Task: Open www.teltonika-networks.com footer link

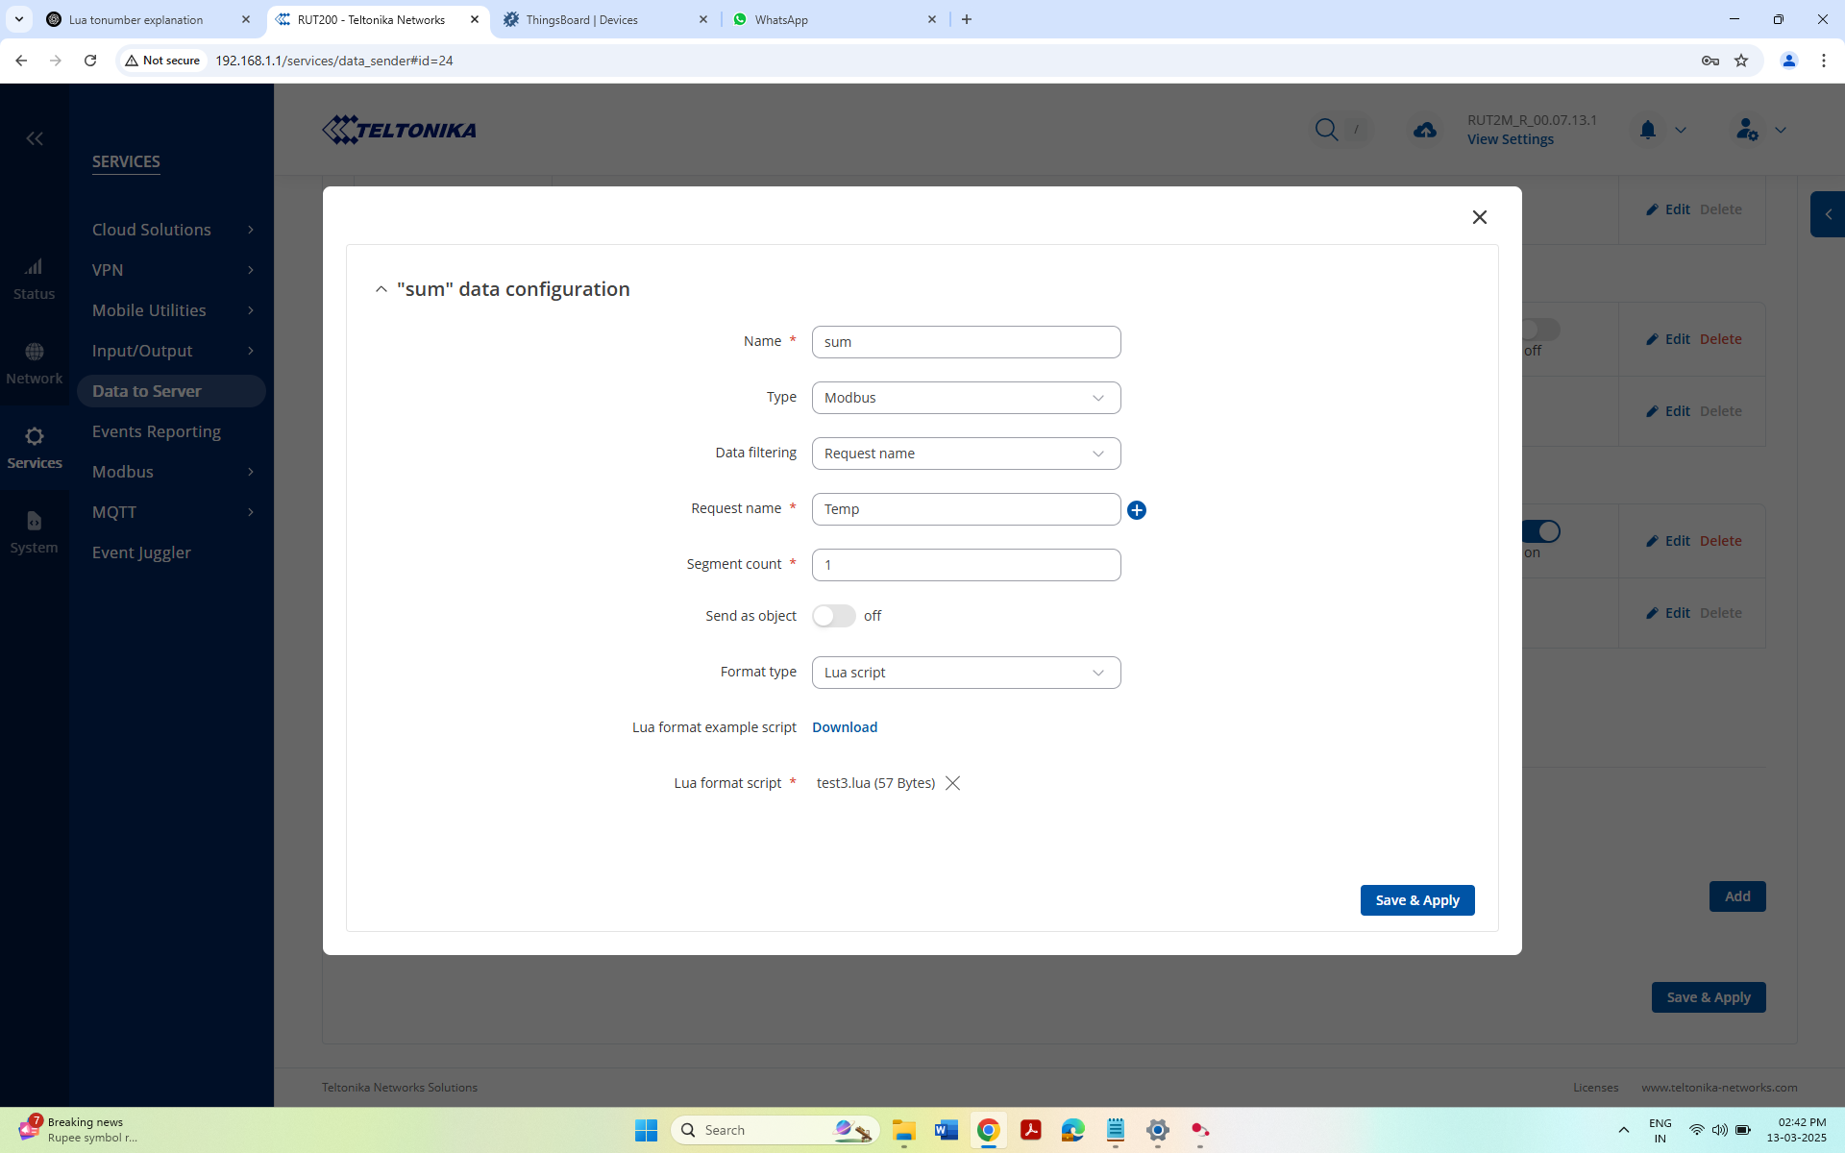Action: [x=1719, y=1088]
